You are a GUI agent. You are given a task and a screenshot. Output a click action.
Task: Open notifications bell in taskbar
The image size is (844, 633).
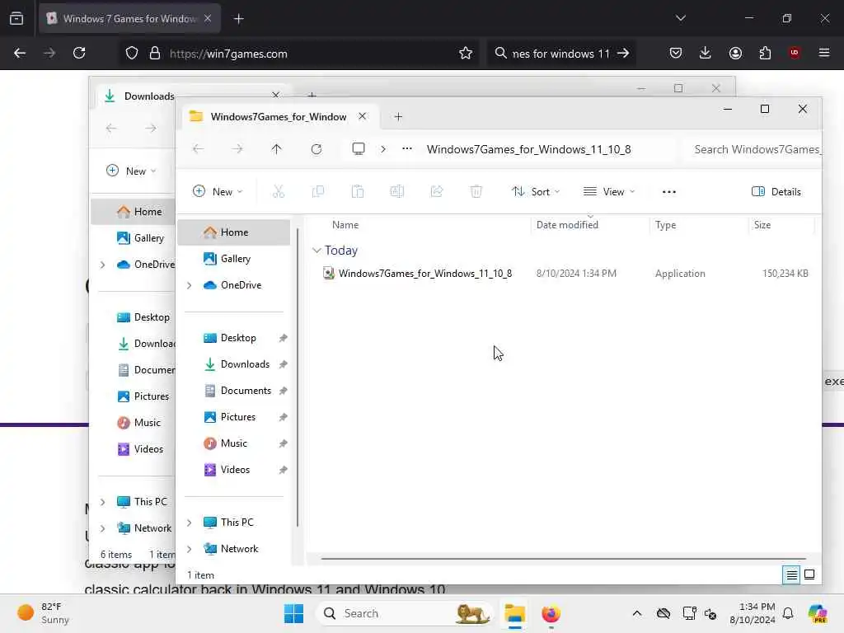click(788, 613)
